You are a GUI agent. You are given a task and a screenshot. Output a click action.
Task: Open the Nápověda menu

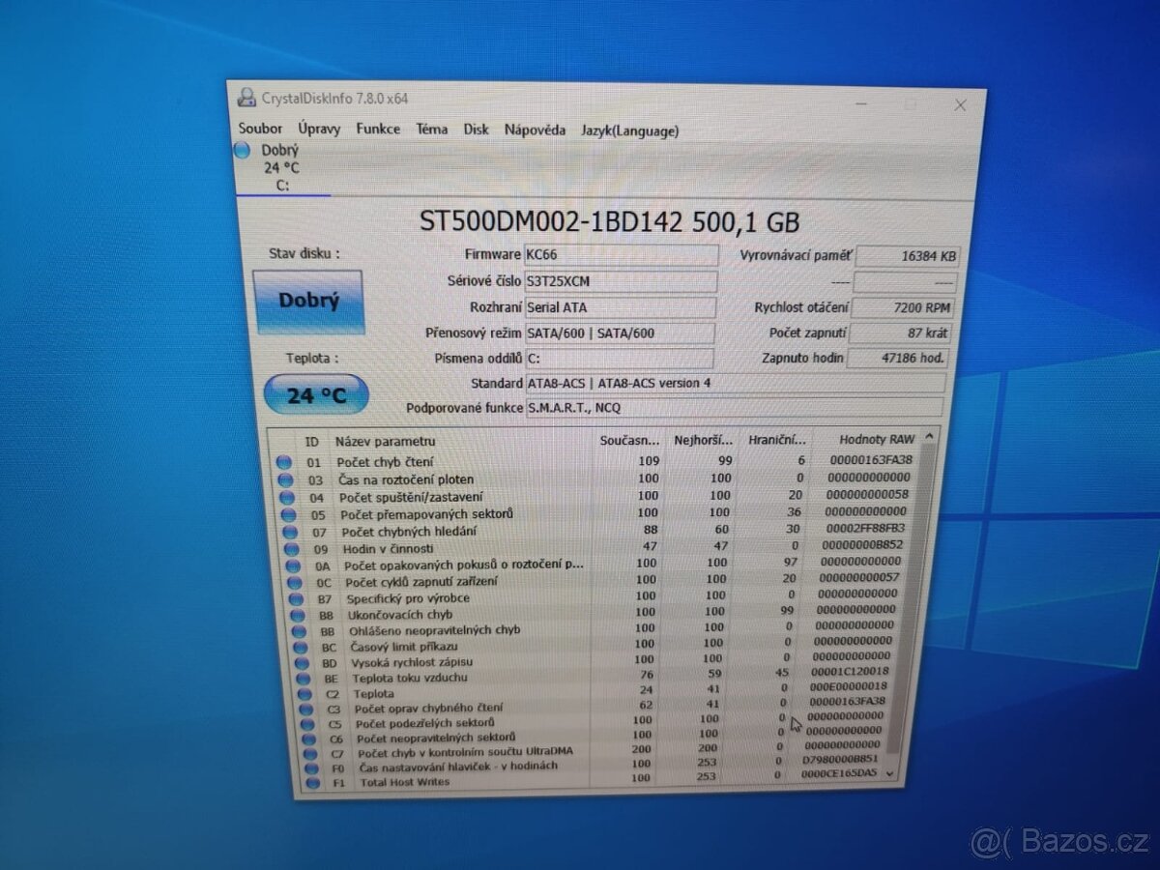coord(535,129)
